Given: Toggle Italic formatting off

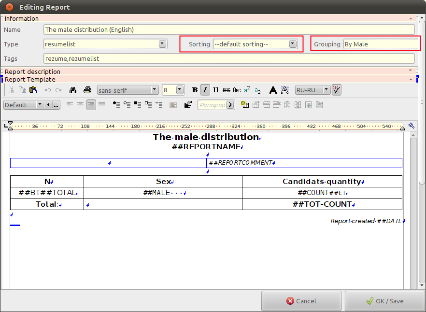Looking at the screenshot, I should pyautogui.click(x=205, y=90).
